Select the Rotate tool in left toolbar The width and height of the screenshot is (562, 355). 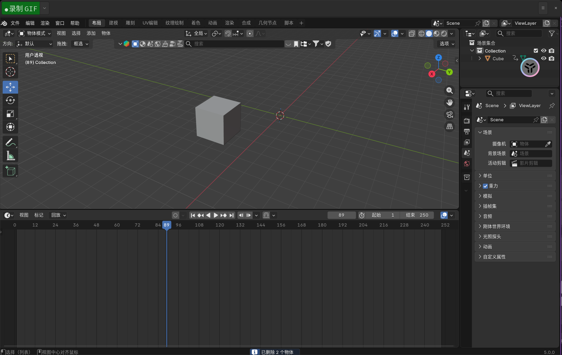[10, 100]
